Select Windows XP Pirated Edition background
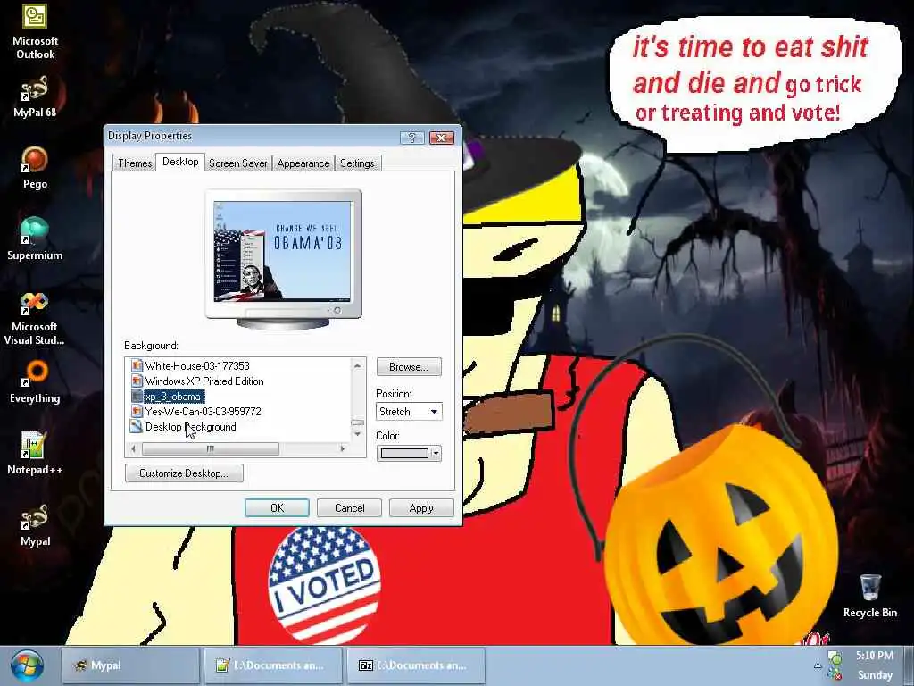914x686 pixels. point(204,381)
